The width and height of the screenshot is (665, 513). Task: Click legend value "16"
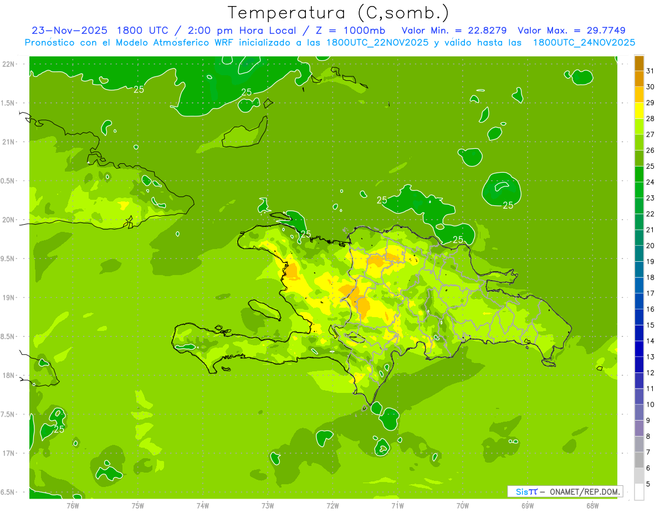651,309
